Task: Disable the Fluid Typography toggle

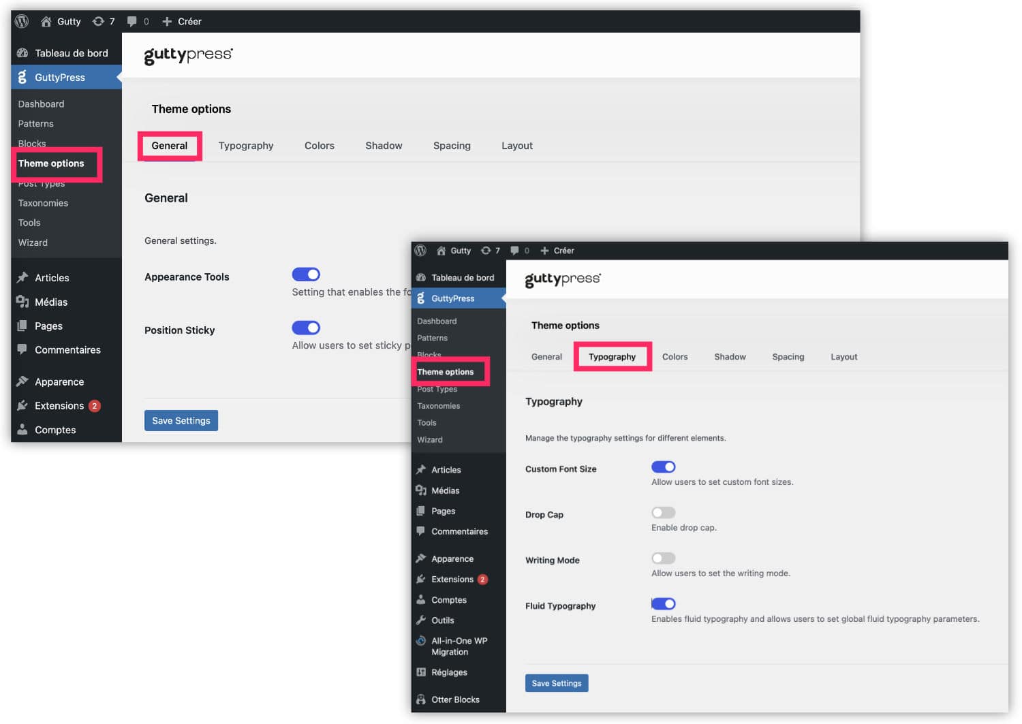Action: [663, 603]
